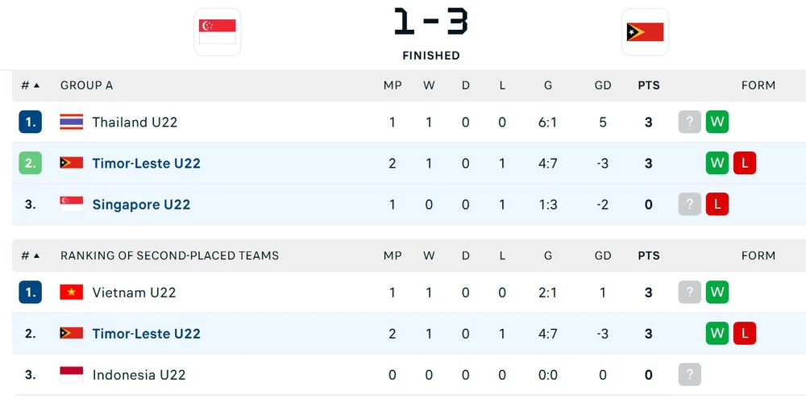806x403 pixels.
Task: Sort Group A by PTS column
Action: pos(648,85)
